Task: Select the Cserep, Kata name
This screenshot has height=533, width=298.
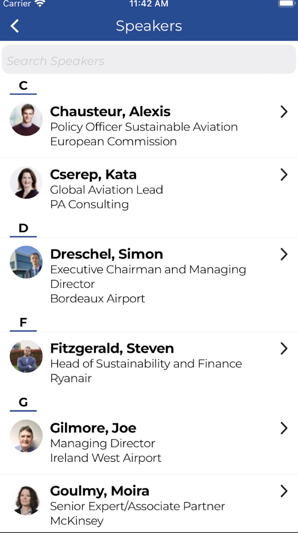Action: [93, 175]
